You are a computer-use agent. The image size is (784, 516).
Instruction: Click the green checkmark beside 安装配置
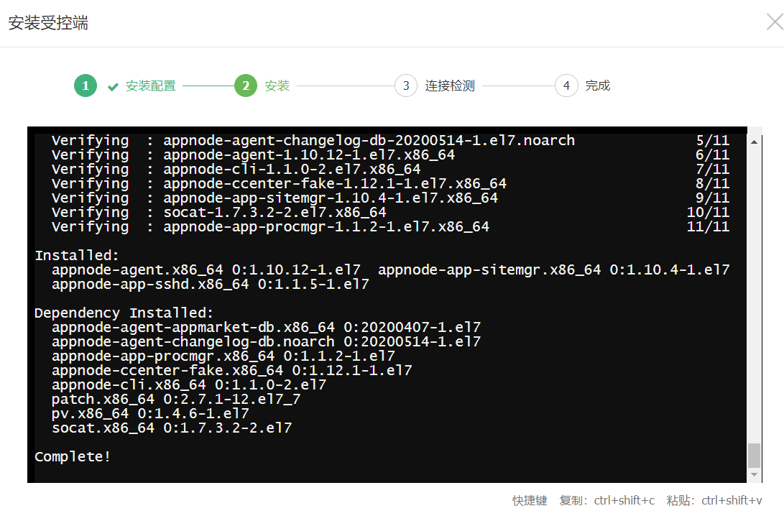pos(113,87)
